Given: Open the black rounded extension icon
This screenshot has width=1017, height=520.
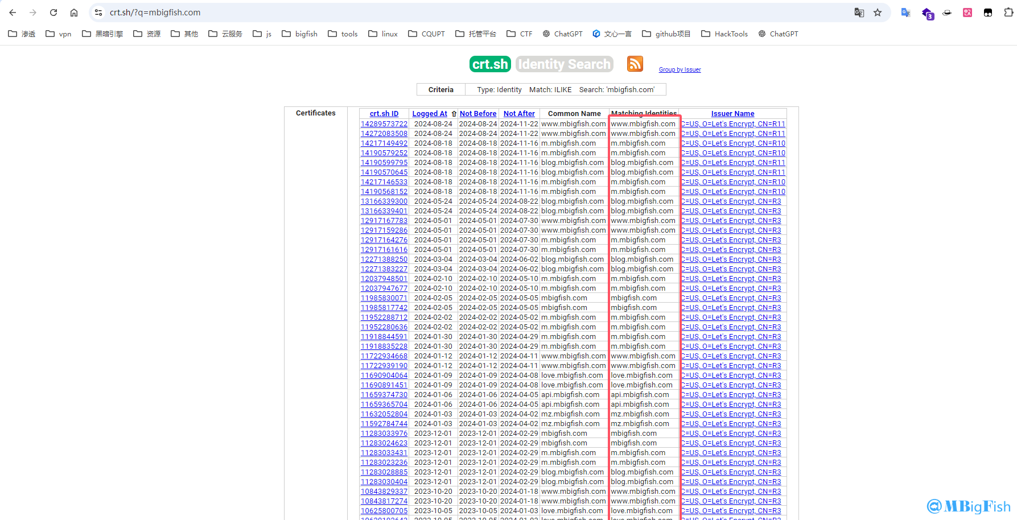Looking at the screenshot, I should tap(988, 13).
